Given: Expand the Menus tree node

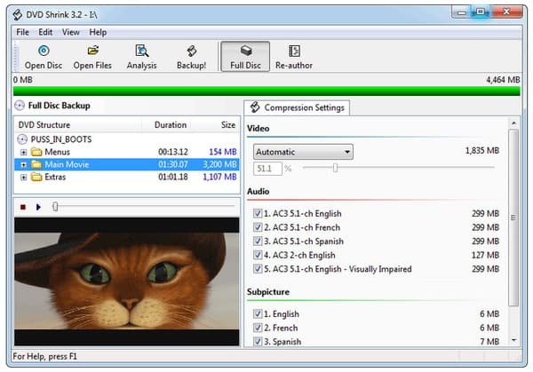Looking at the screenshot, I should [x=23, y=152].
